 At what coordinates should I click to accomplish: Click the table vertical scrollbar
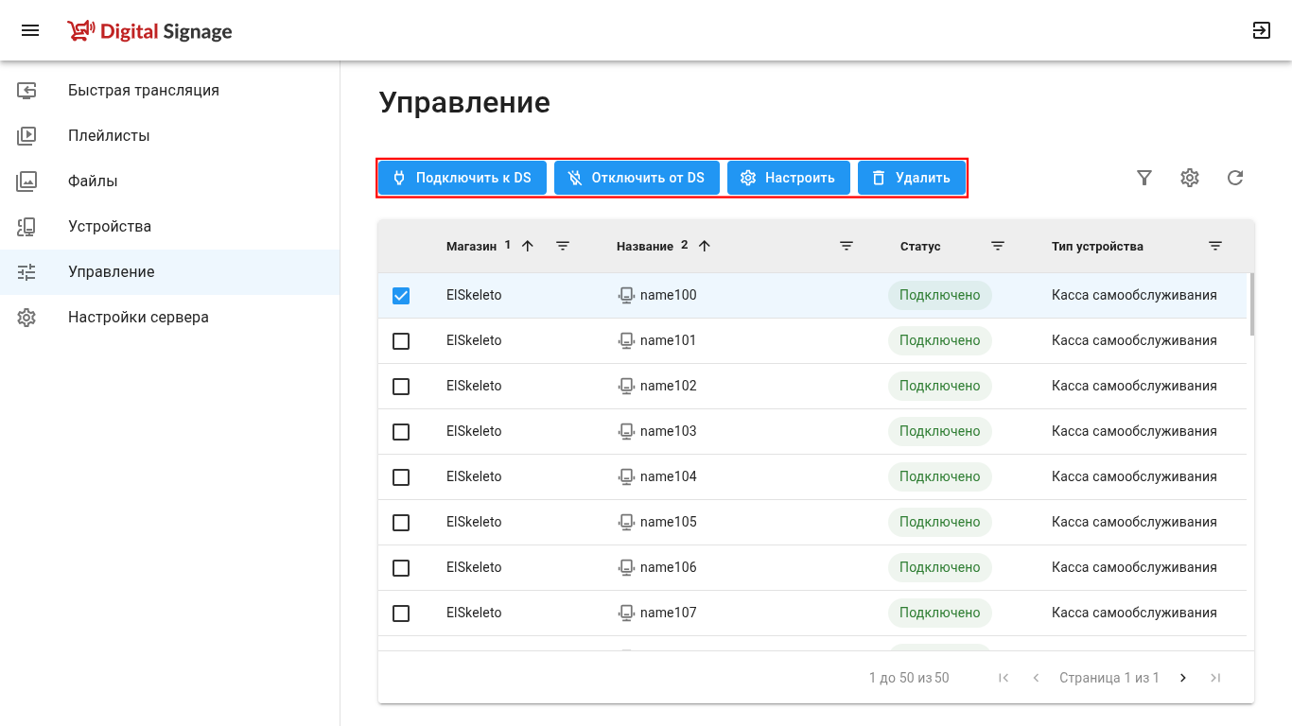pos(1252,304)
